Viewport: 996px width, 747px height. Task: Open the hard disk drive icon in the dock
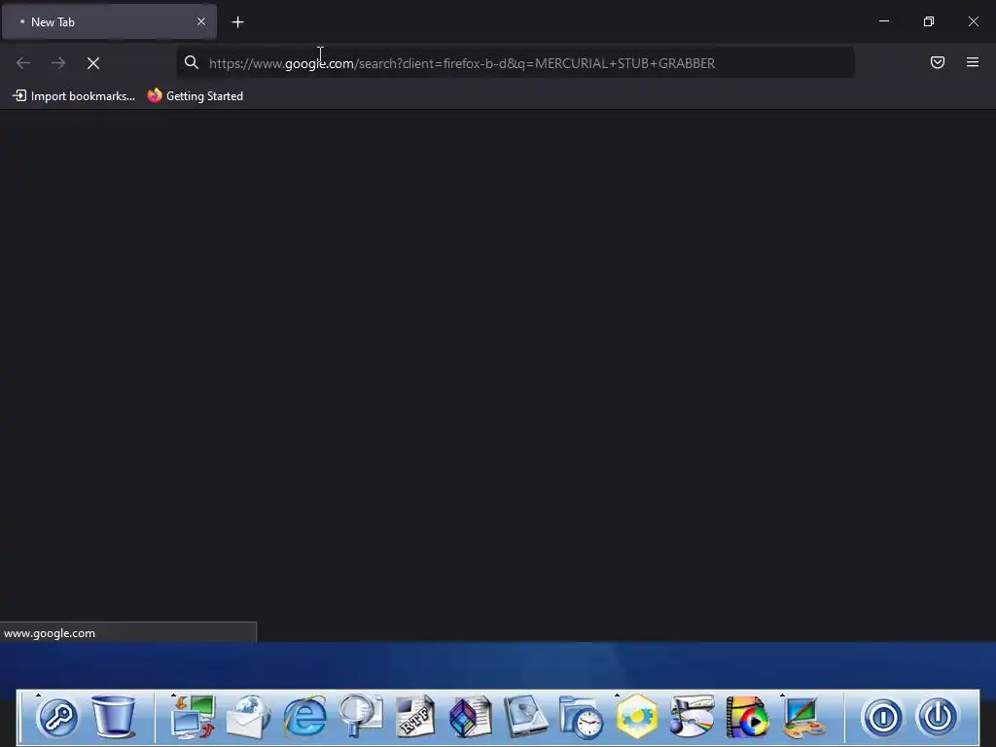[526, 717]
